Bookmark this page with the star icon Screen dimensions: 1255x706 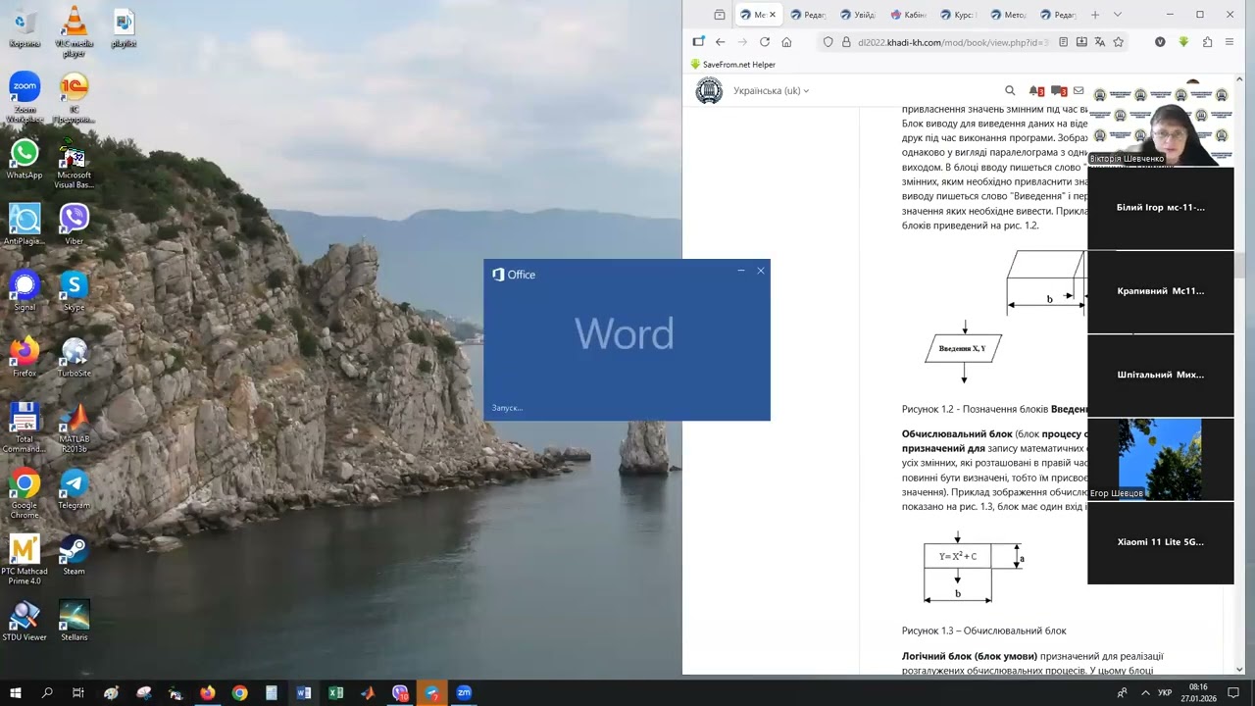point(1118,42)
